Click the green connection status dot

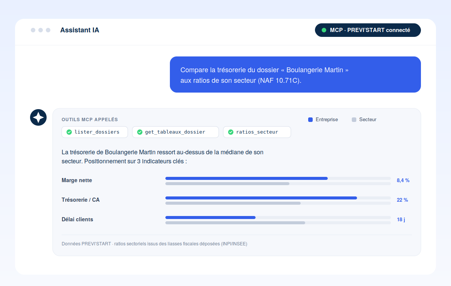tap(324, 30)
